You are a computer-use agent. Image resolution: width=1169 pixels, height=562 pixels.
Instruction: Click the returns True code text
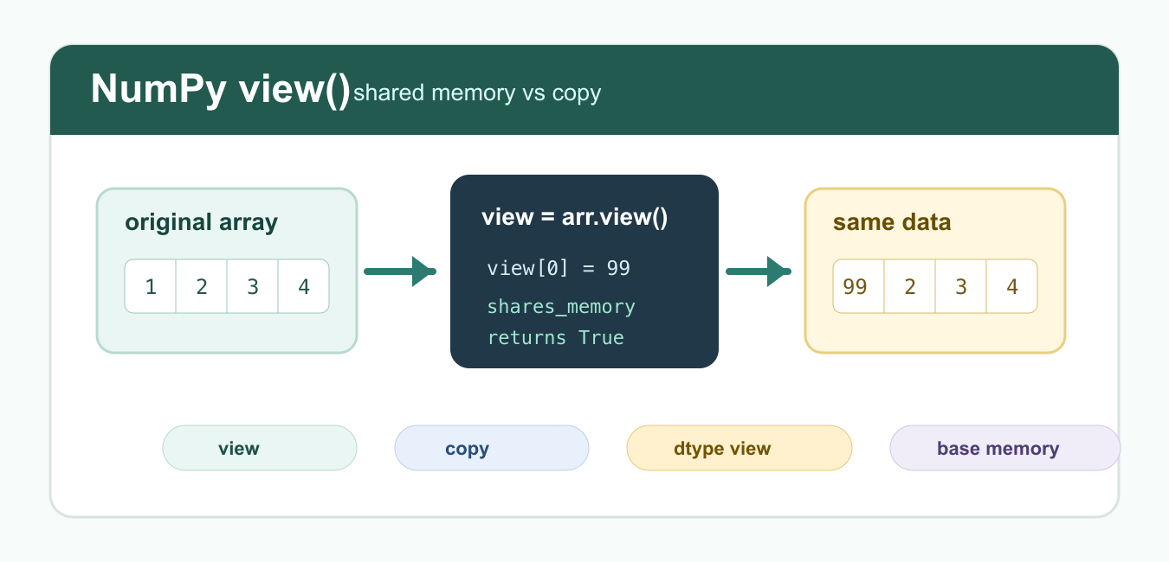pos(556,337)
